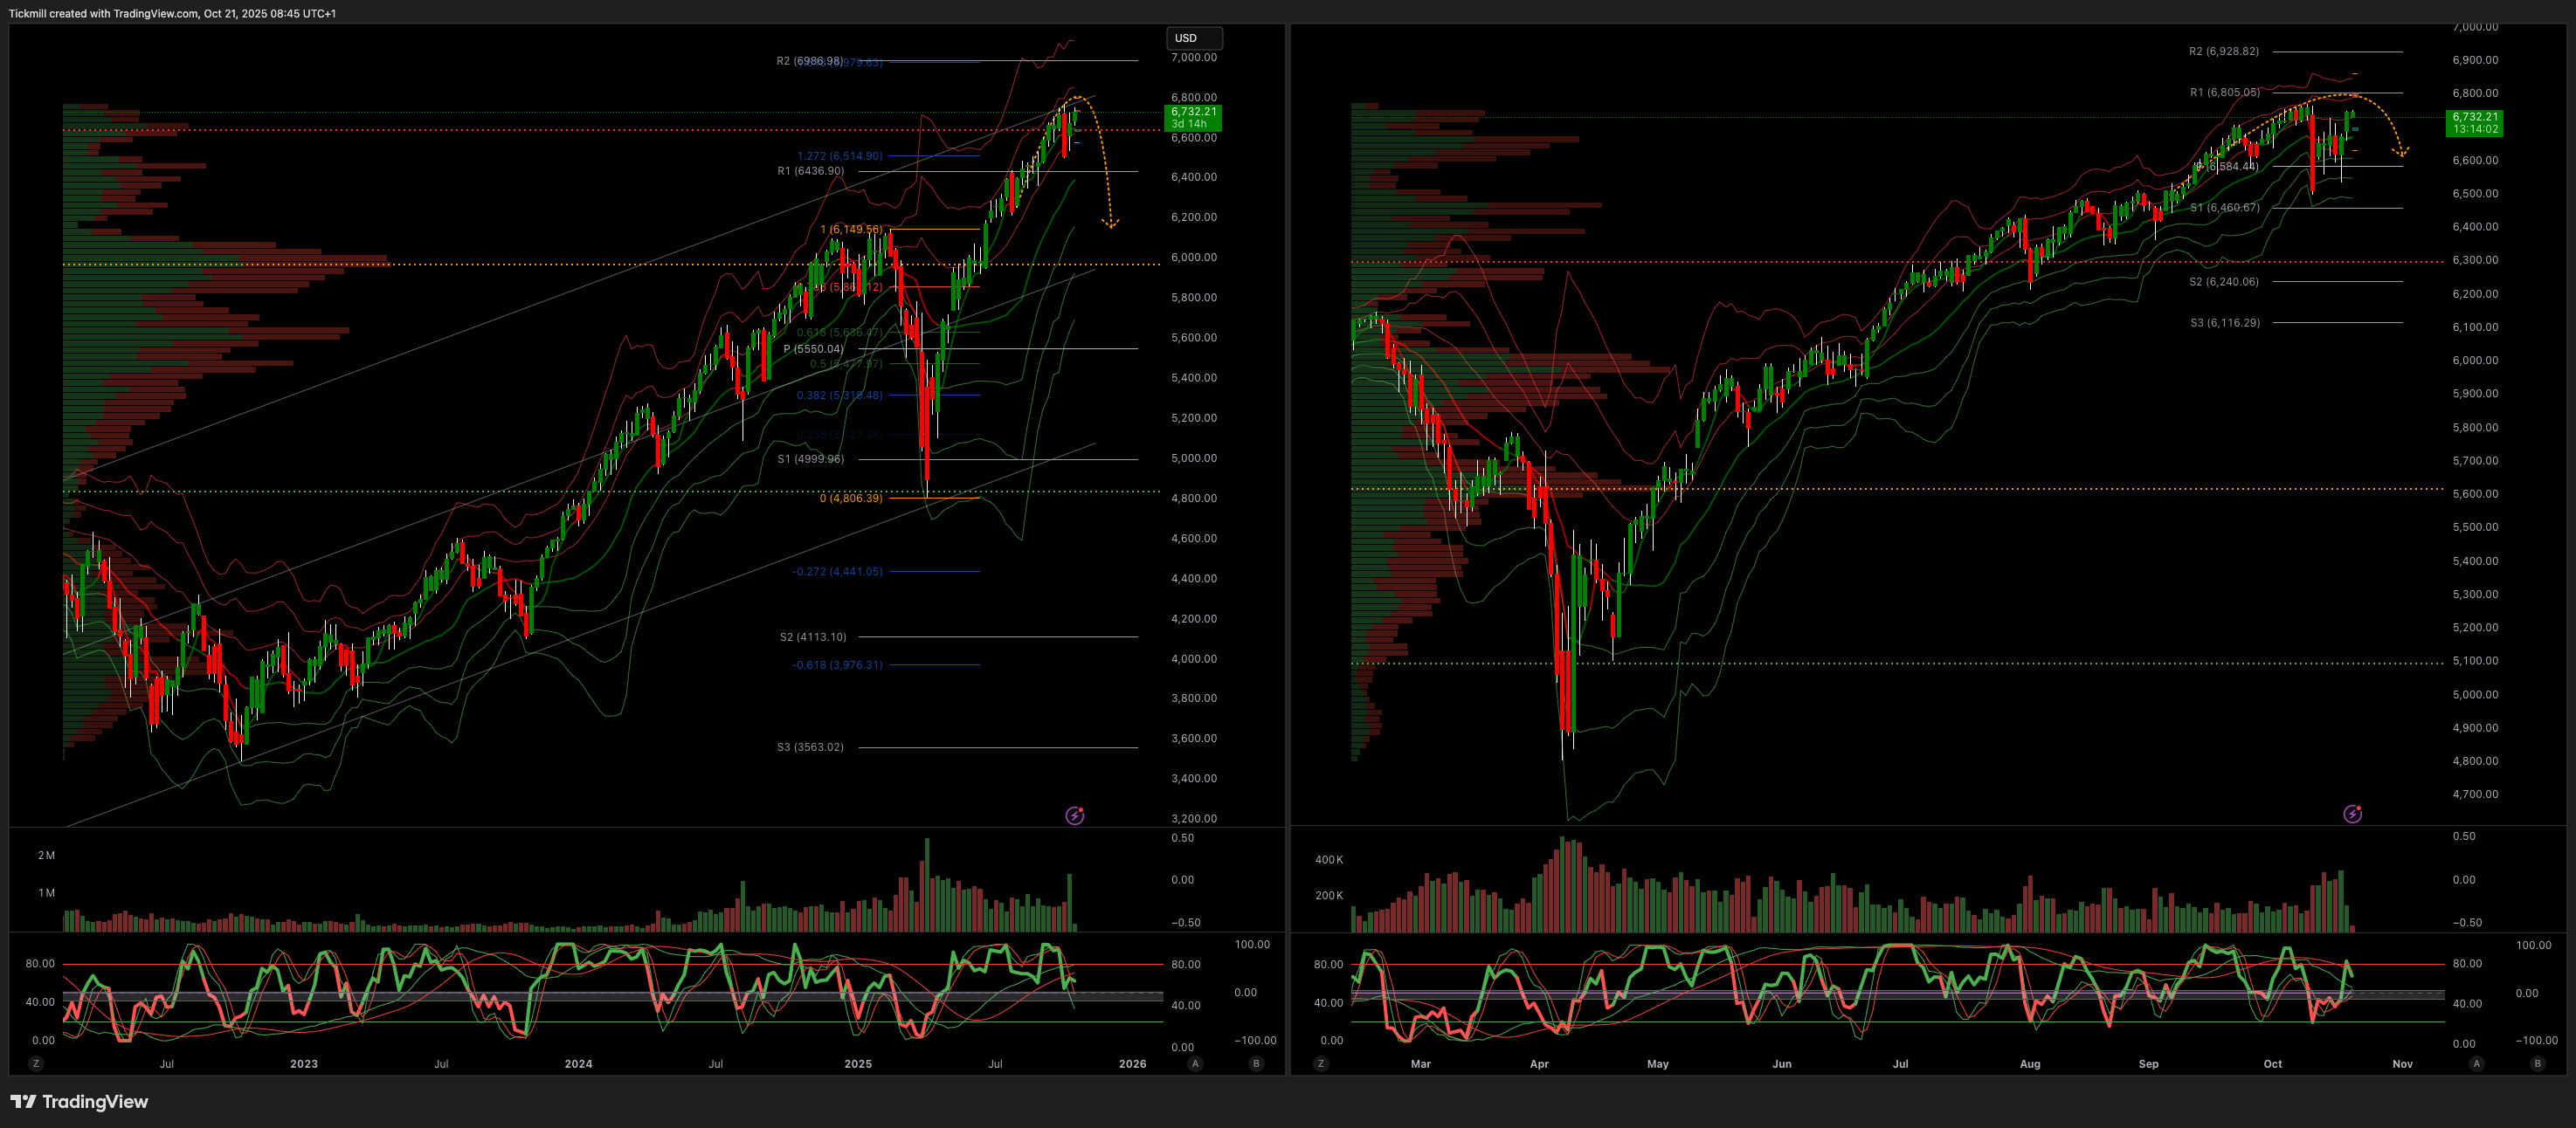Click the green 6,732.21 price label on the weekly chart
Image resolution: width=2576 pixels, height=1128 pixels.
(x=1193, y=117)
